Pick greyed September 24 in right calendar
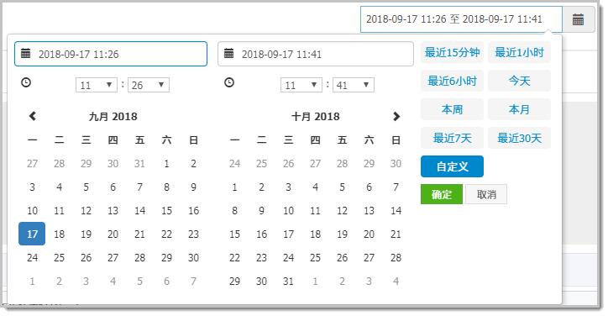 pyautogui.click(x=234, y=163)
